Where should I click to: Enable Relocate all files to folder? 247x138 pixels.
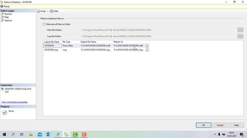[x=44, y=24]
